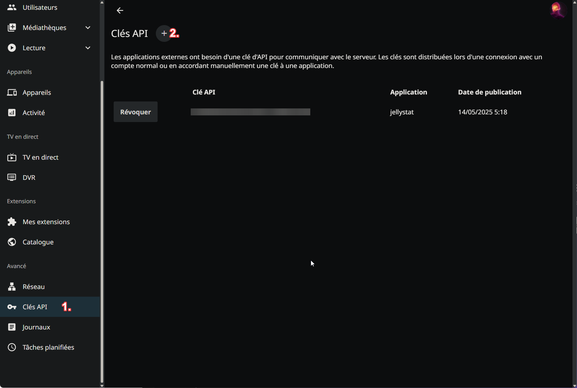The width and height of the screenshot is (577, 388).
Task: Expand the Lecture chevron
Action: pos(88,48)
